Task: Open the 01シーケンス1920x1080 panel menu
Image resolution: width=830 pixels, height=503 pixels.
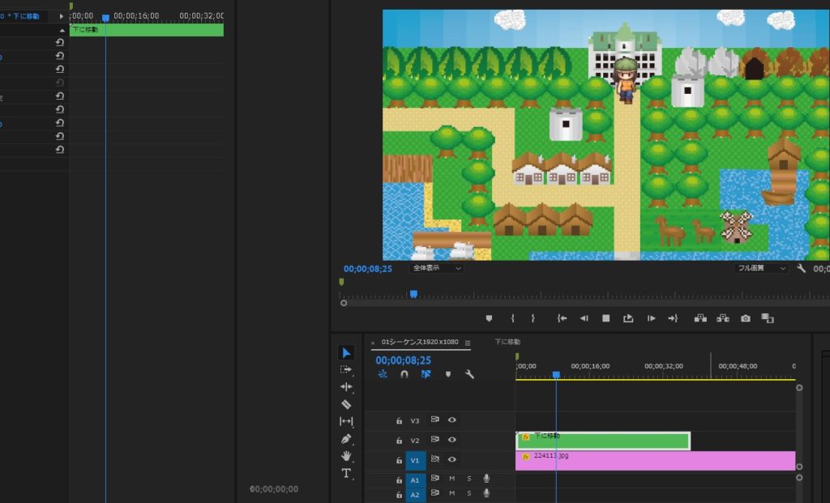Action: pos(468,343)
